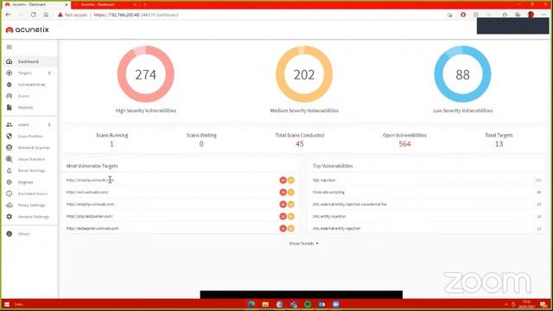The image size is (553, 311).
Task: Click the Scans Running value 1
Action: pos(111,144)
